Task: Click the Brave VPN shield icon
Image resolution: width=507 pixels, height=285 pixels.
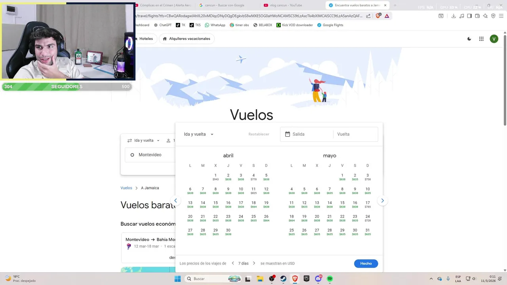Action: click(x=493, y=16)
